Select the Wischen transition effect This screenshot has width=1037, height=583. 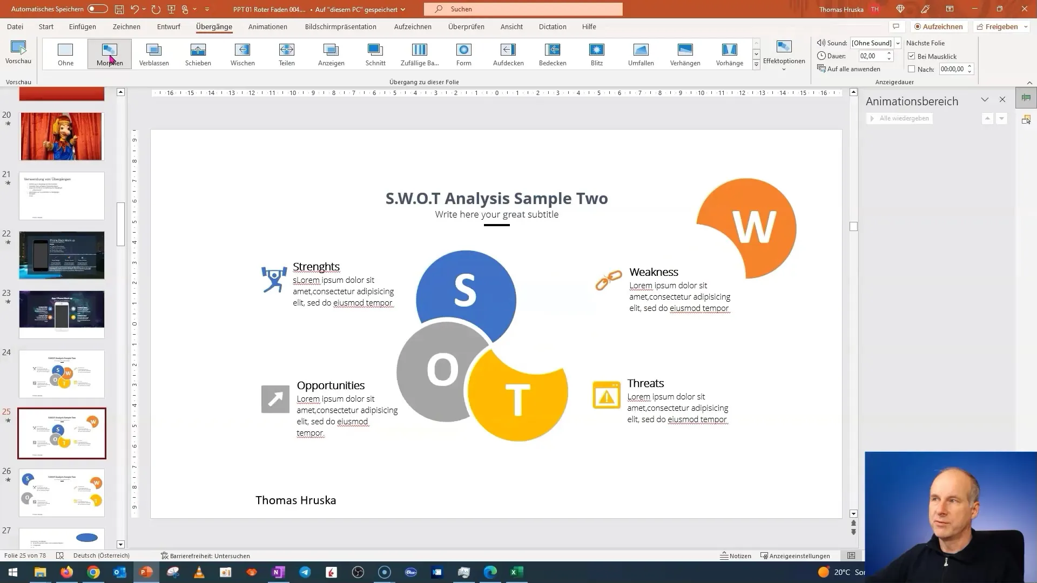[x=243, y=53]
